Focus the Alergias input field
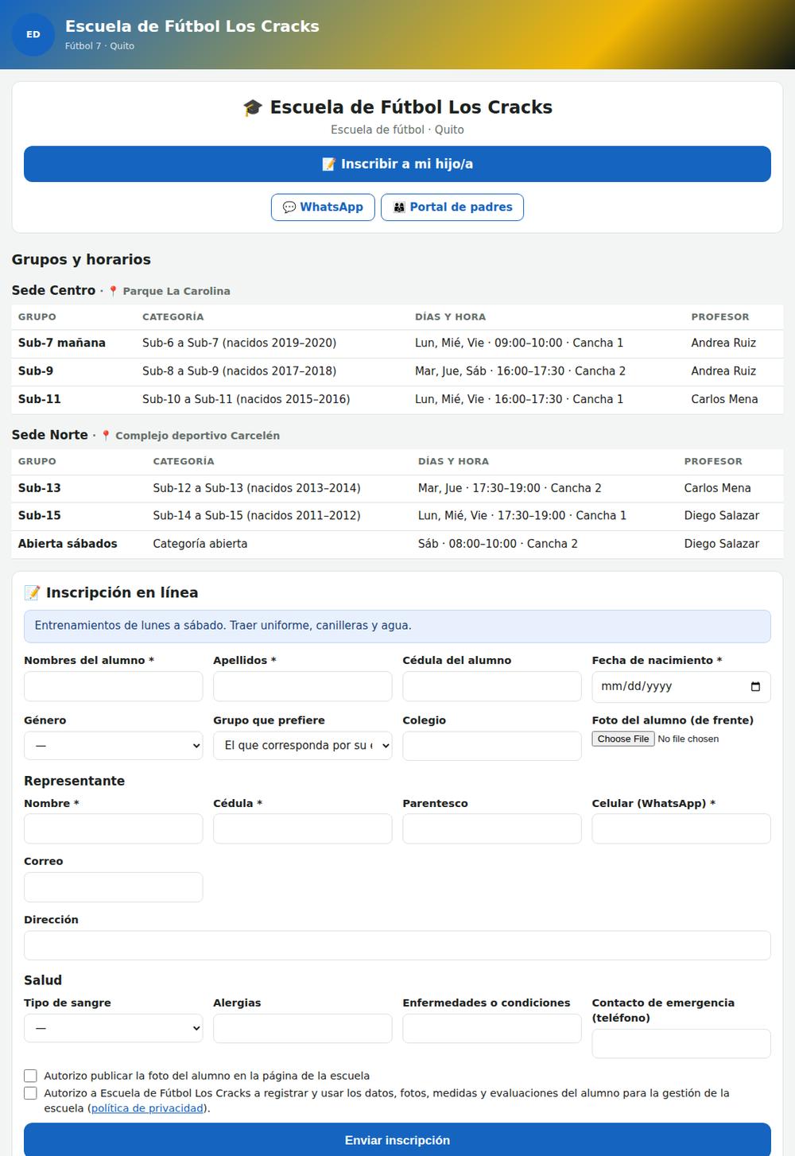795x1156 pixels. click(x=303, y=1028)
